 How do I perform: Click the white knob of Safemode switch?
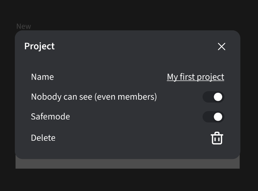click(218, 117)
